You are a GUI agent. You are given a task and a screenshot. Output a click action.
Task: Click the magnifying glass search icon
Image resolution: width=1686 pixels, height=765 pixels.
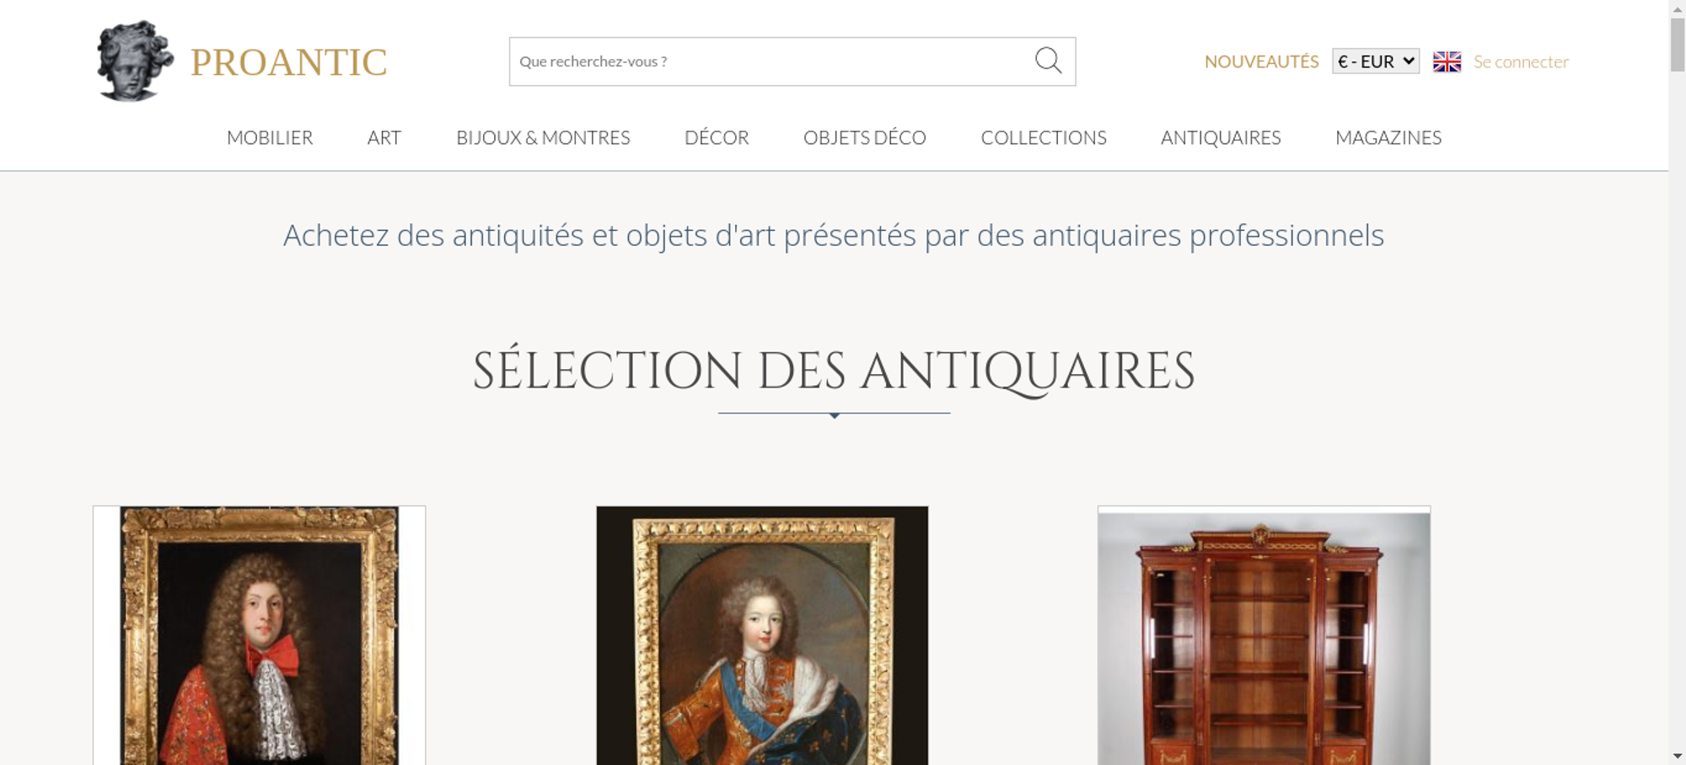[1048, 61]
